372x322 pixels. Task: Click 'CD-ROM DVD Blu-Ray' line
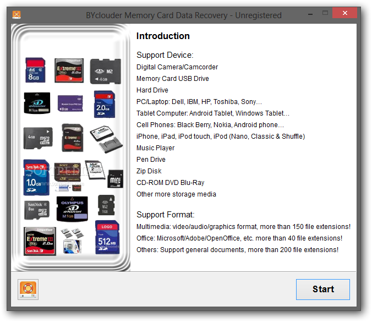(171, 183)
